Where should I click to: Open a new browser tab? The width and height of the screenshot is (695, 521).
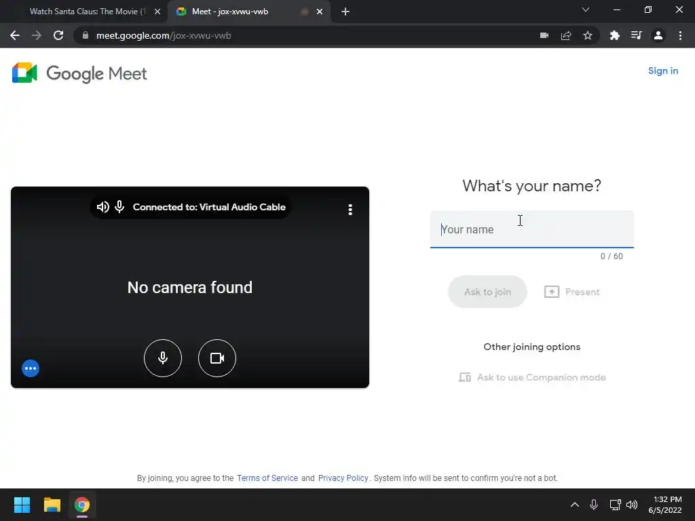click(x=345, y=12)
